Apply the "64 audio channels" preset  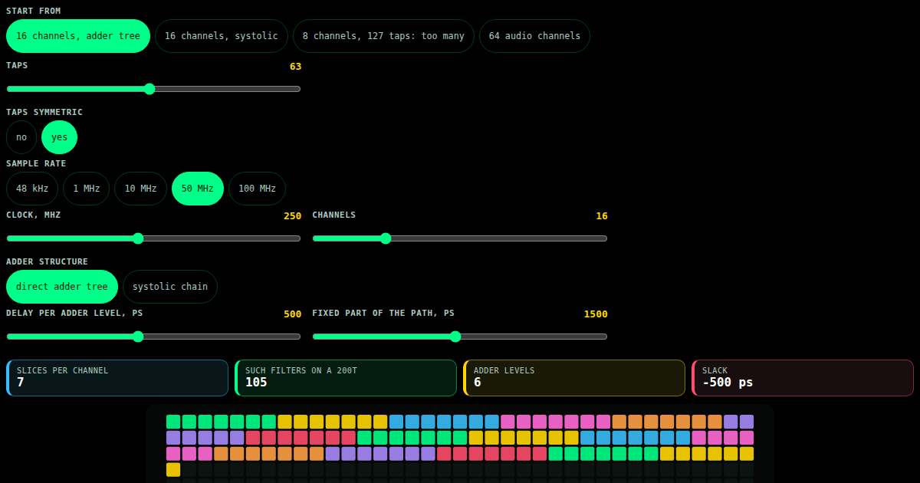click(x=534, y=36)
